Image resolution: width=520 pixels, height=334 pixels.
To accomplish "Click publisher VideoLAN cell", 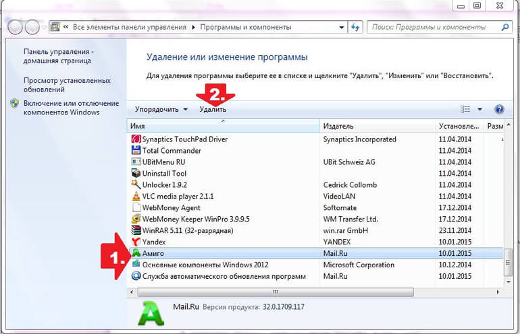I will click(x=339, y=196).
